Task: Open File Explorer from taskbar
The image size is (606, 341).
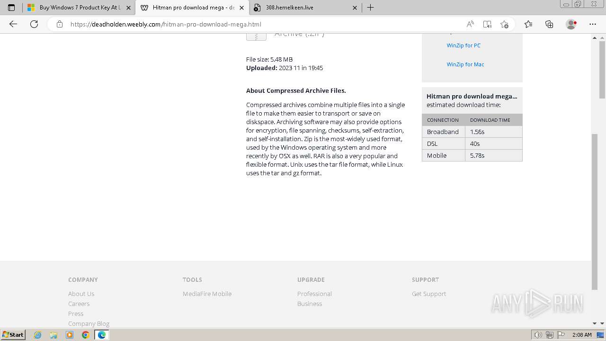Action: 53,335
